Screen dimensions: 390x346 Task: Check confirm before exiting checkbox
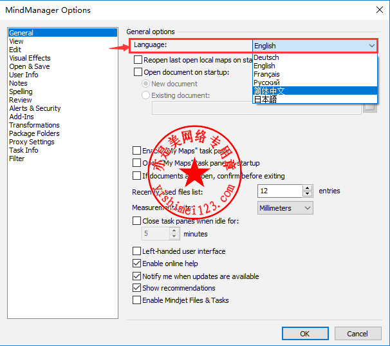136,176
